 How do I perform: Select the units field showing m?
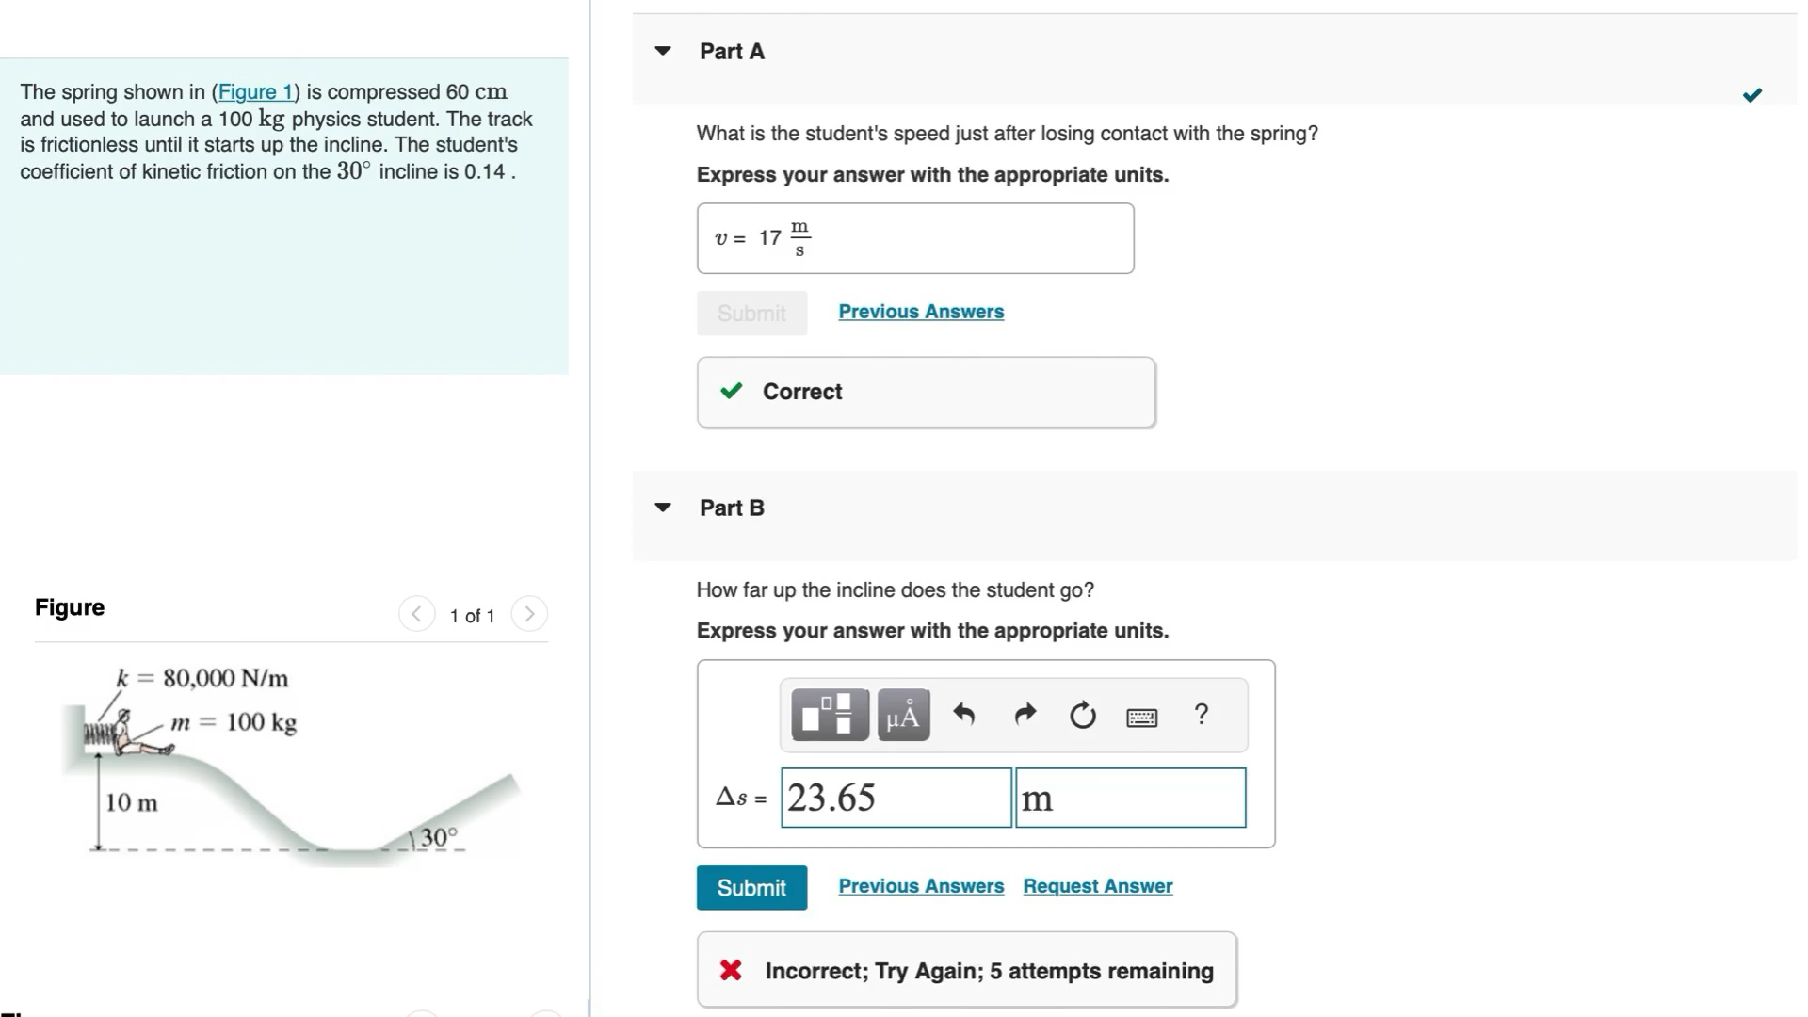[x=1130, y=798]
